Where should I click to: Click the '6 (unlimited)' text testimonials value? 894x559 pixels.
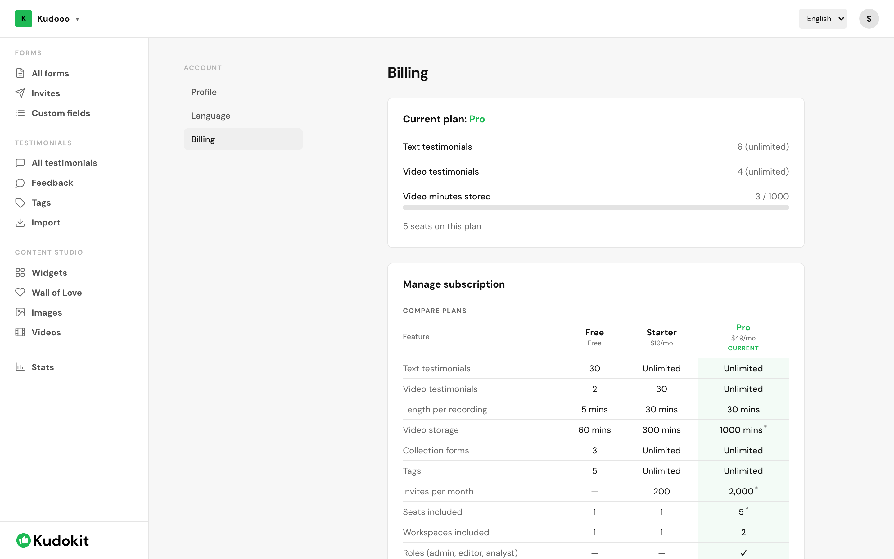(763, 147)
